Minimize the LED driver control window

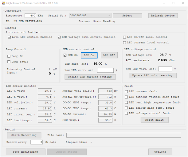pyautogui.click(x=164, y=3)
